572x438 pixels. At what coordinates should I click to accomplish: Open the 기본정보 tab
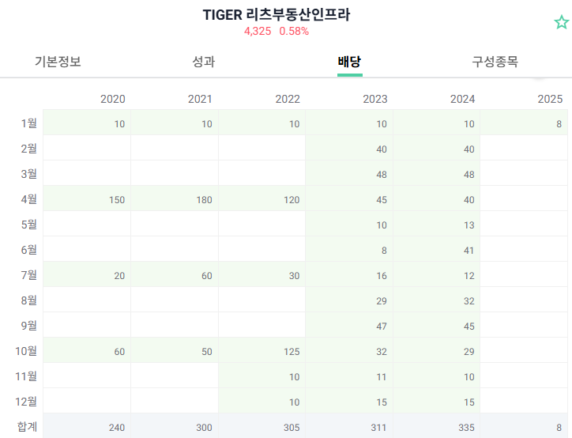pos(58,62)
